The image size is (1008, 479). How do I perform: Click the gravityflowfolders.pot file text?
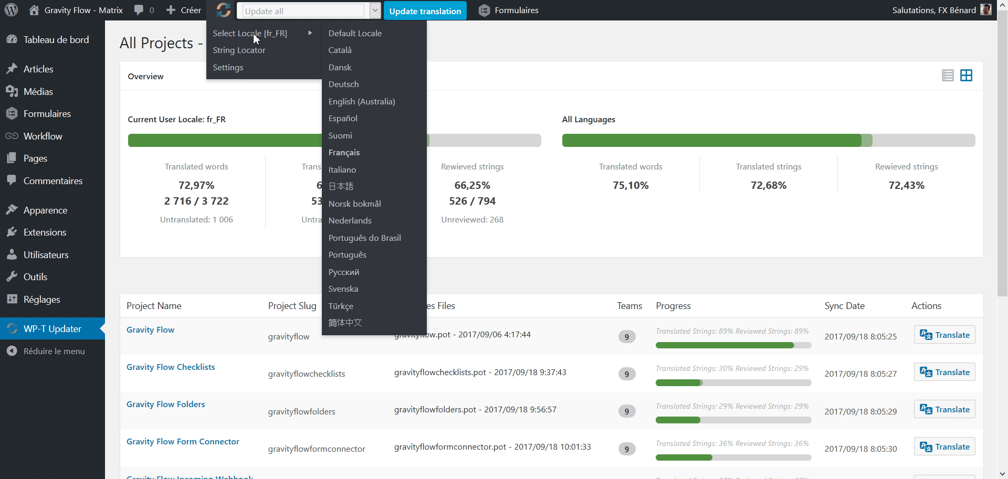[475, 409]
